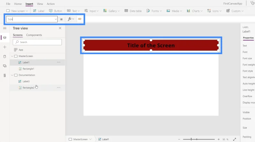
Task: Click the Font style property label
Action: point(248,71)
